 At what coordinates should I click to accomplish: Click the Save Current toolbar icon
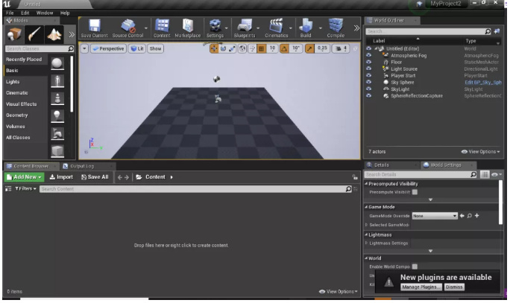(95, 26)
